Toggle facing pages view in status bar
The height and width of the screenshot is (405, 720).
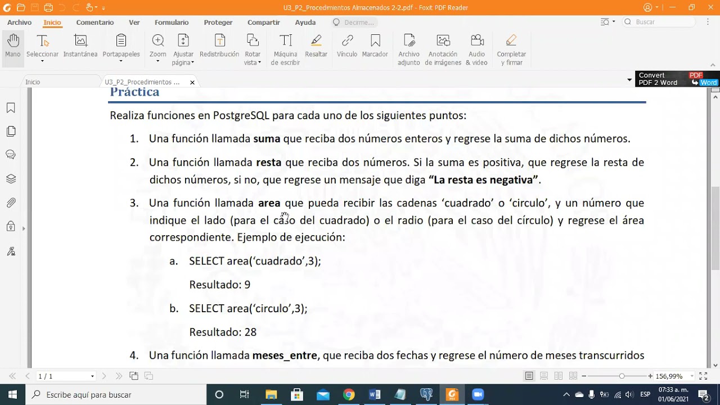(559, 376)
